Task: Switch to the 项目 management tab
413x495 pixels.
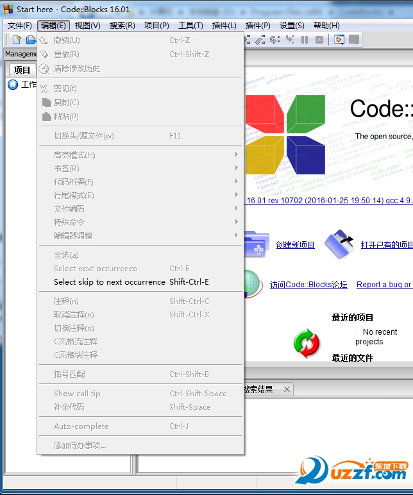Action: (x=22, y=70)
